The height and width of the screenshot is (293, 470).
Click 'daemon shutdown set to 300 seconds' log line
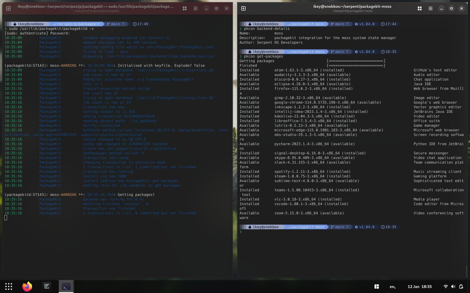80,43
